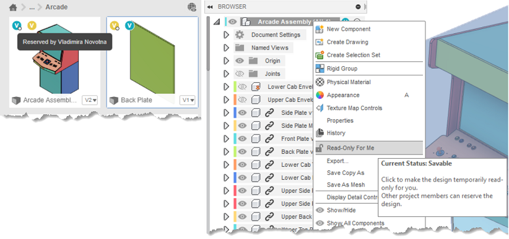
Task: Expand the Named Views node
Action: click(x=227, y=48)
